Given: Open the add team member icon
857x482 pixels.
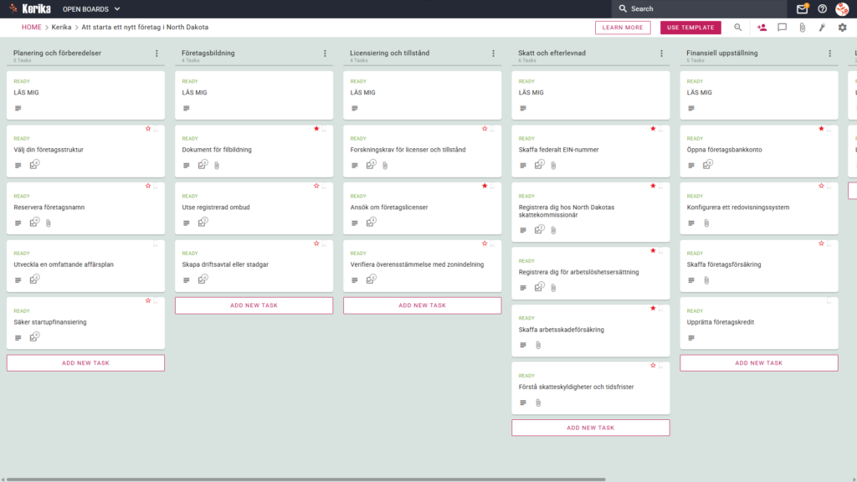Looking at the screenshot, I should (x=762, y=28).
